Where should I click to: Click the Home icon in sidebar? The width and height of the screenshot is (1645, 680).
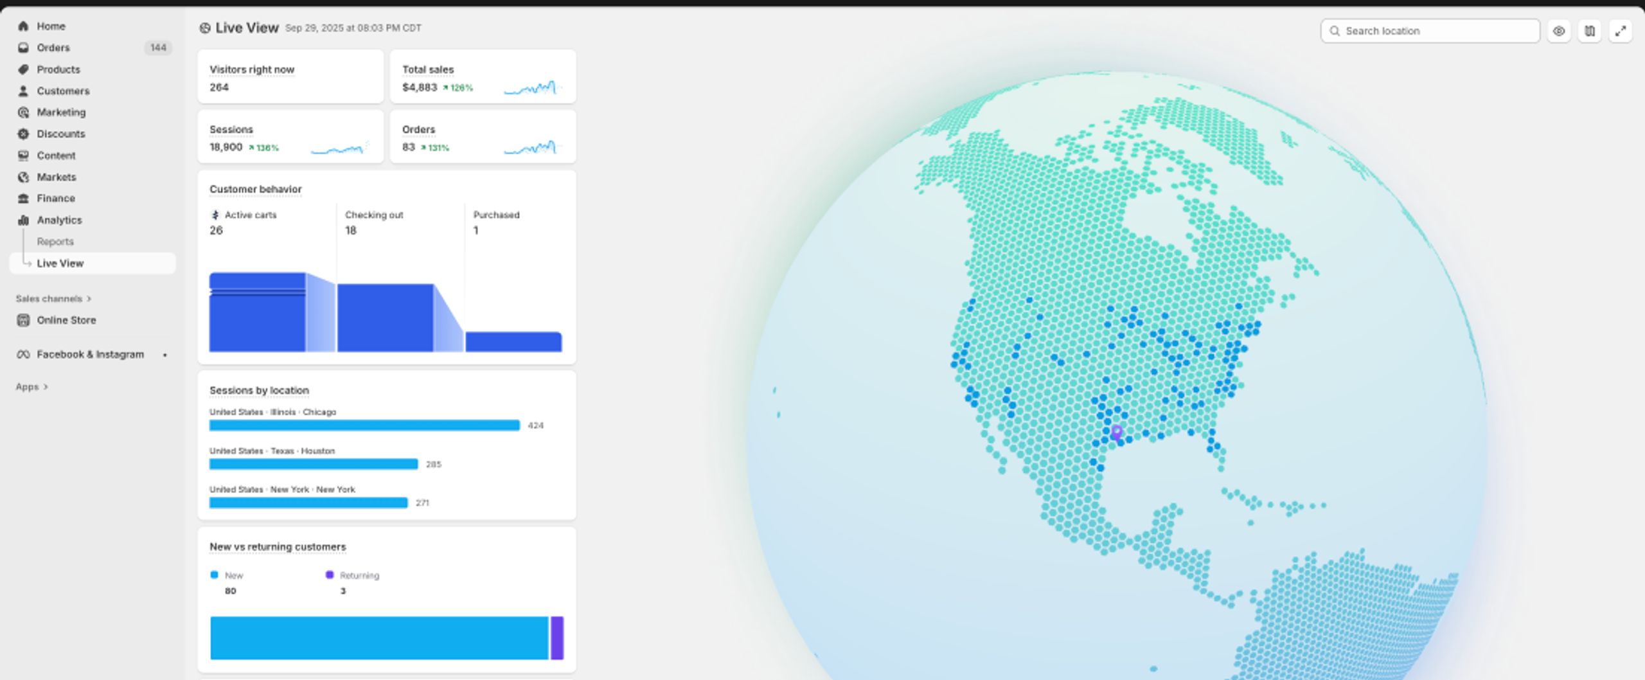click(23, 26)
